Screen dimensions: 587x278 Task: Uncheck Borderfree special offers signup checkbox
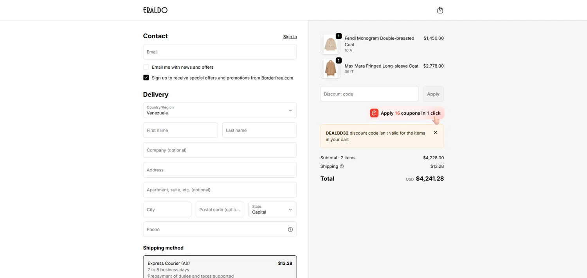pos(146,78)
